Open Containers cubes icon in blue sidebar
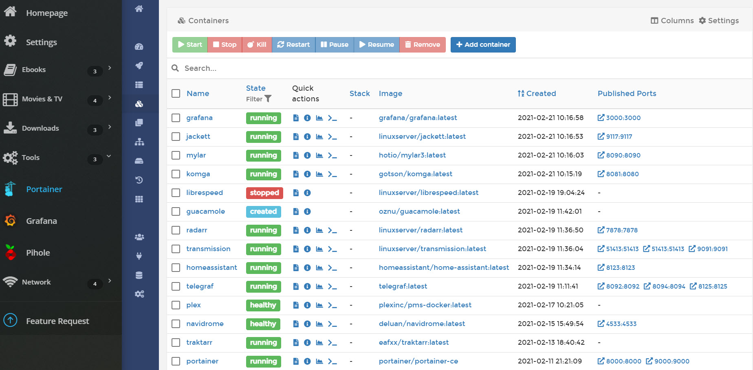753x370 pixels. 139,104
